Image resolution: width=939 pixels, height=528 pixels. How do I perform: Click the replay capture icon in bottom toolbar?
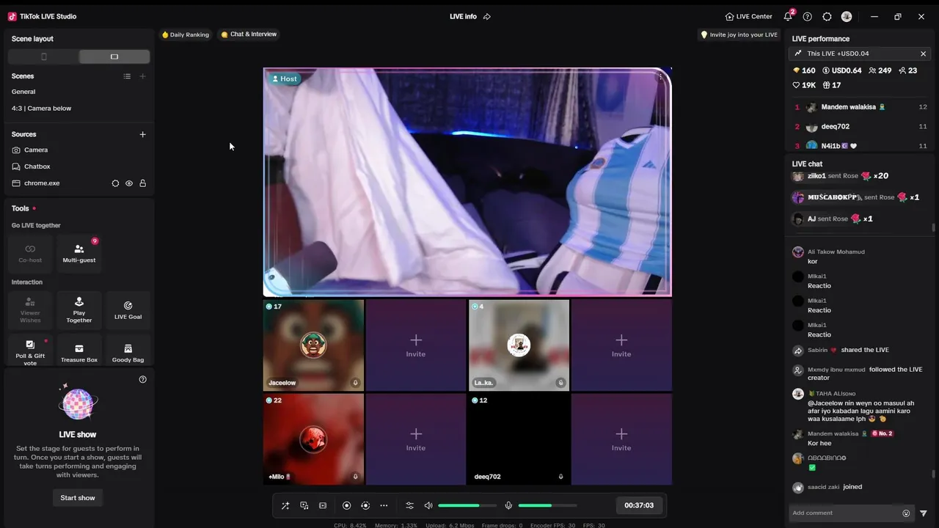point(365,505)
